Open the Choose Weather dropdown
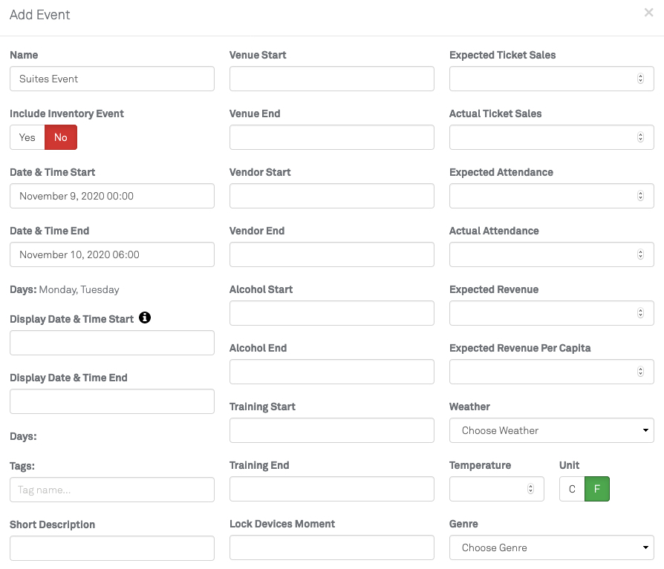Viewport: 664px width, 569px height. click(551, 430)
